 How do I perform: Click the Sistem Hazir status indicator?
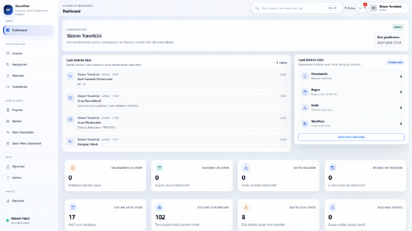click(x=29, y=220)
